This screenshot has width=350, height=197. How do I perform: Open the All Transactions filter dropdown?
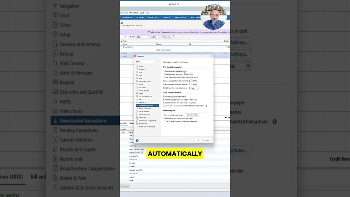point(168,37)
